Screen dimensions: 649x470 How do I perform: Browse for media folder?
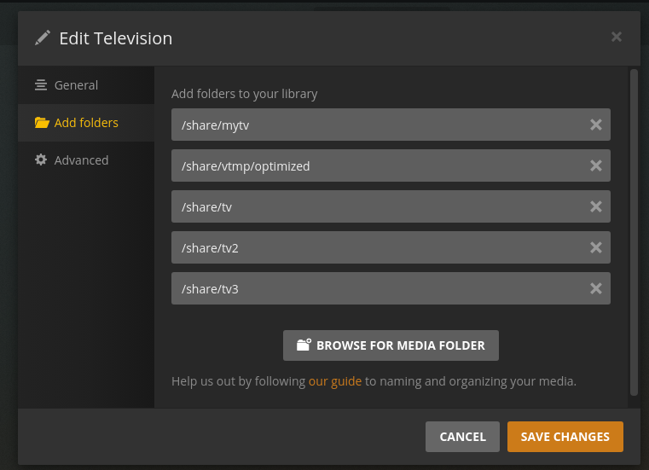[x=391, y=345]
